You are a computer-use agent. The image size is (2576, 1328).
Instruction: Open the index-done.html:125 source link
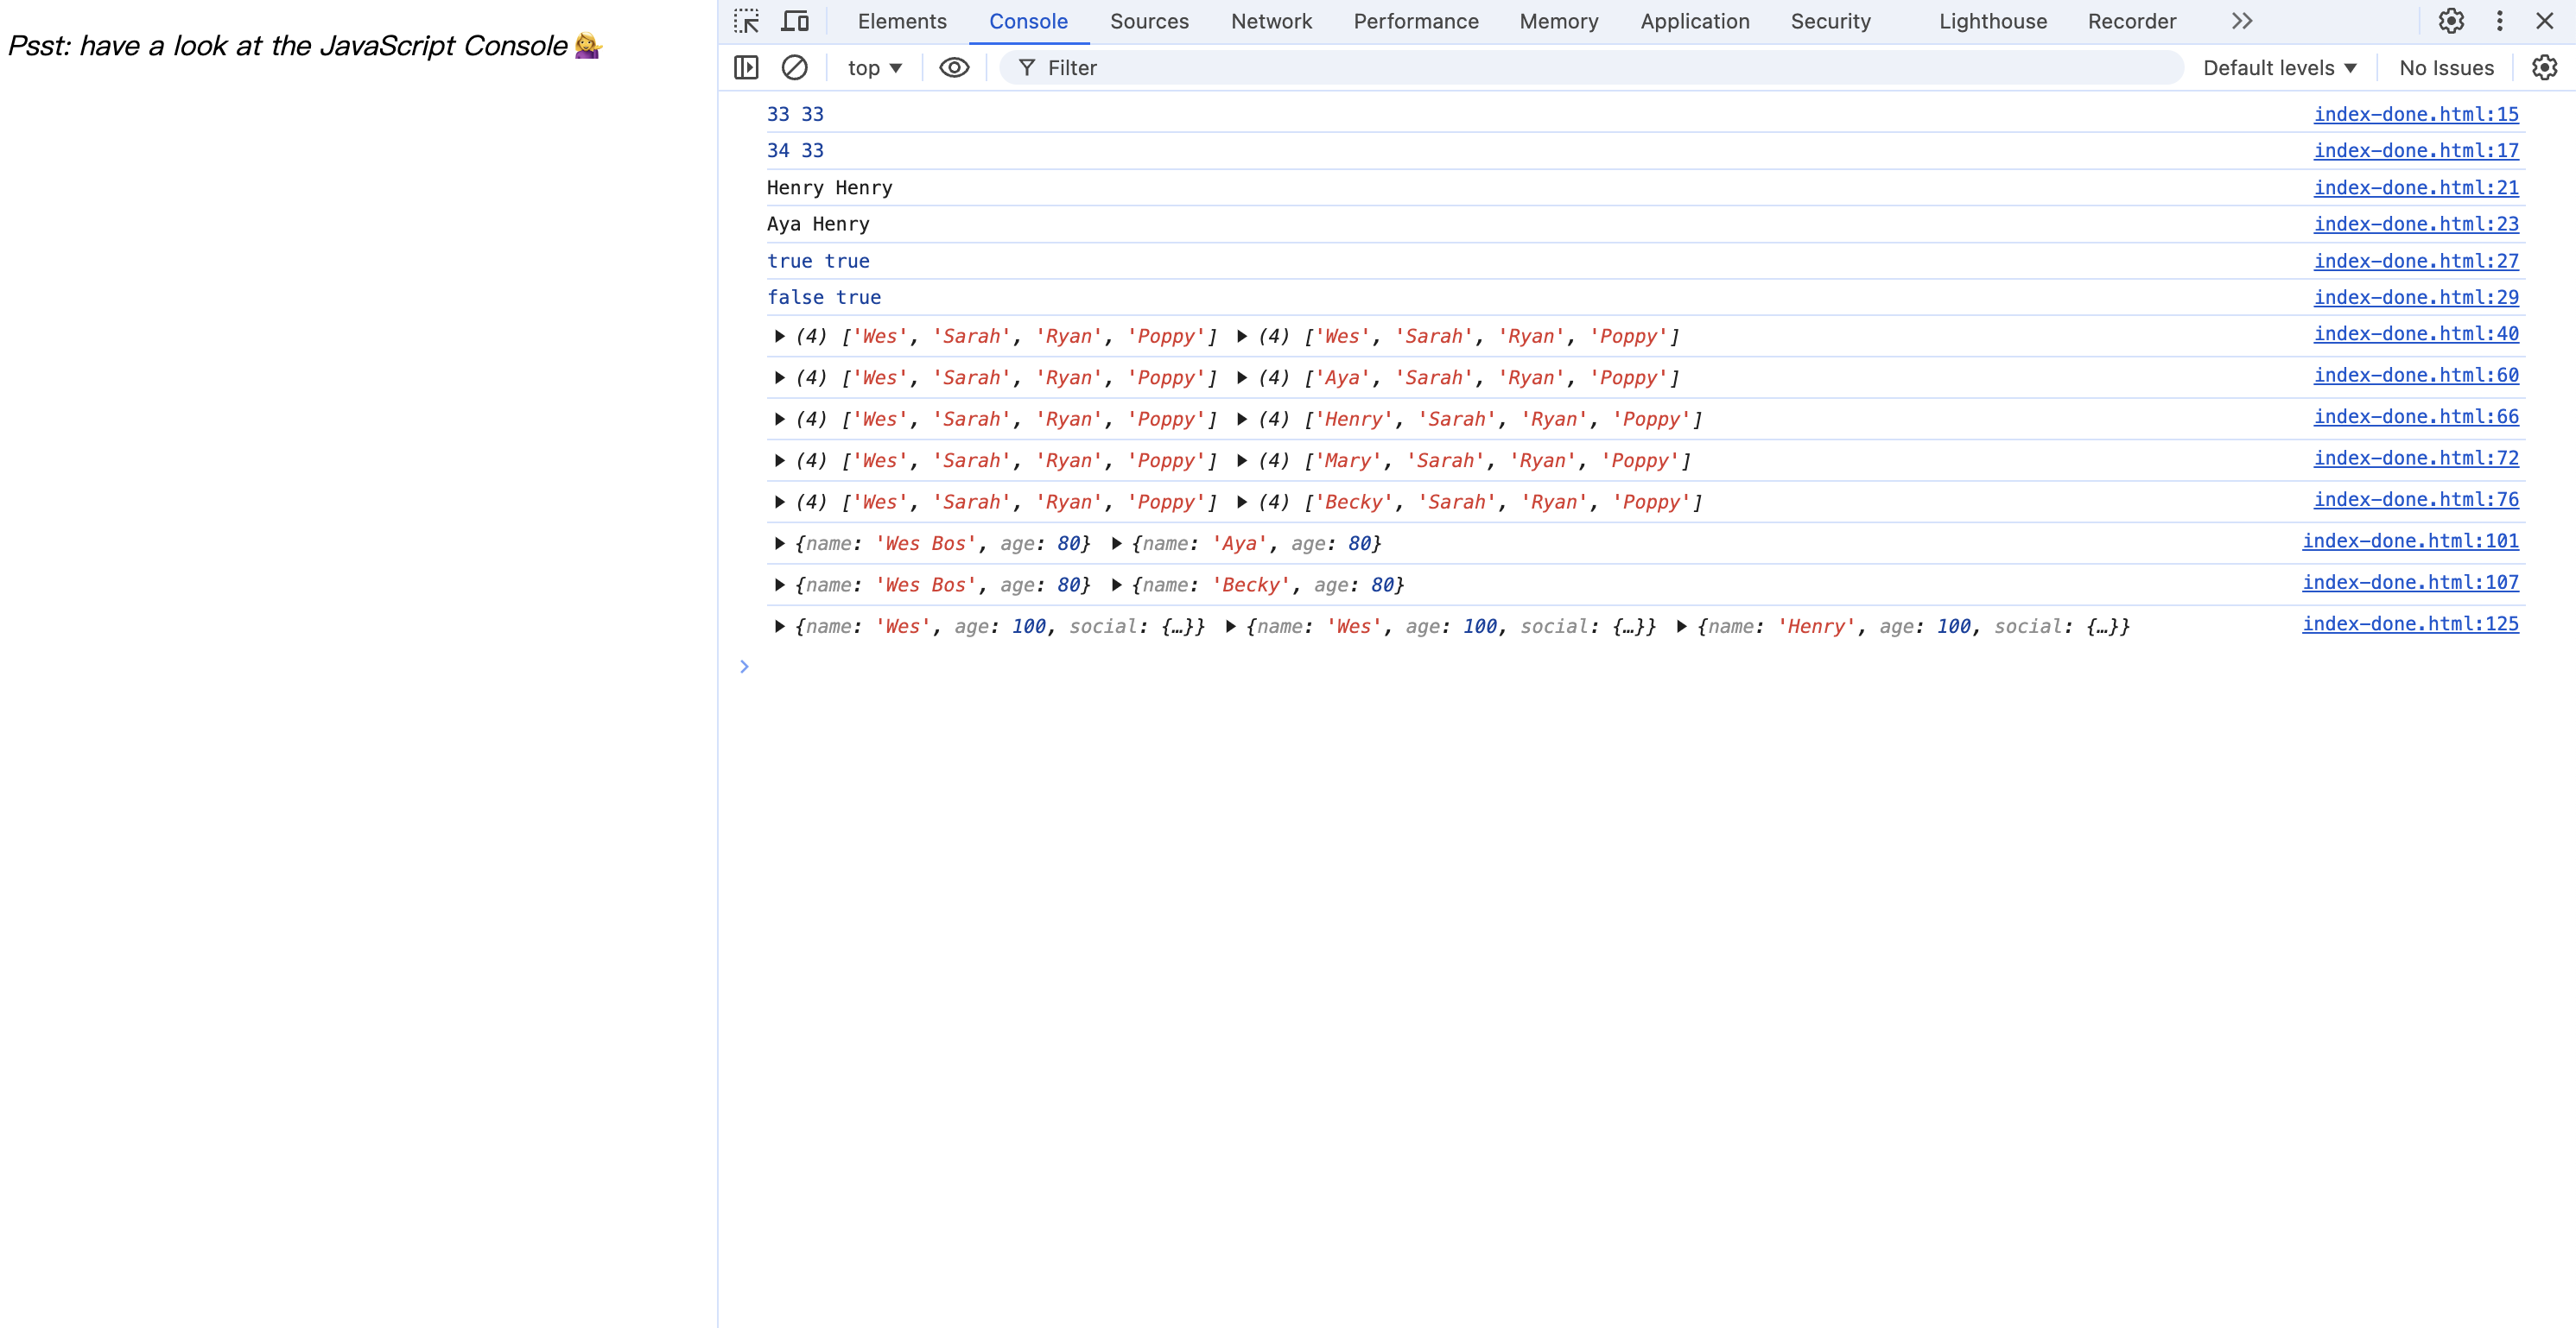(x=2410, y=623)
